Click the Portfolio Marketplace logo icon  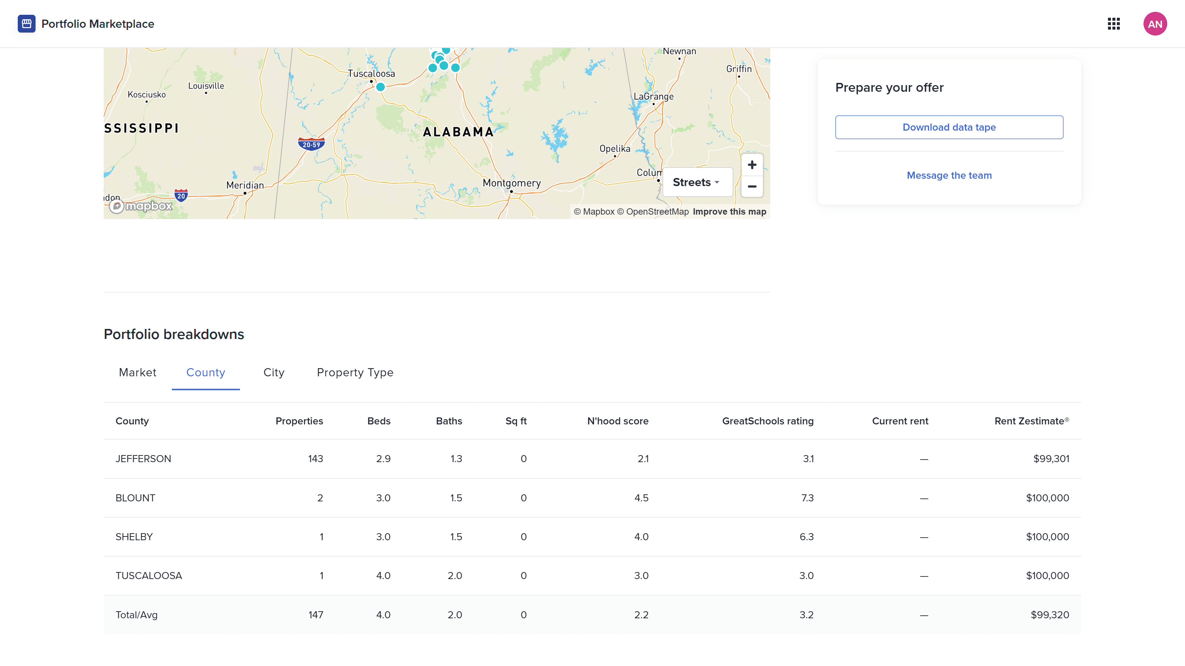click(x=26, y=23)
